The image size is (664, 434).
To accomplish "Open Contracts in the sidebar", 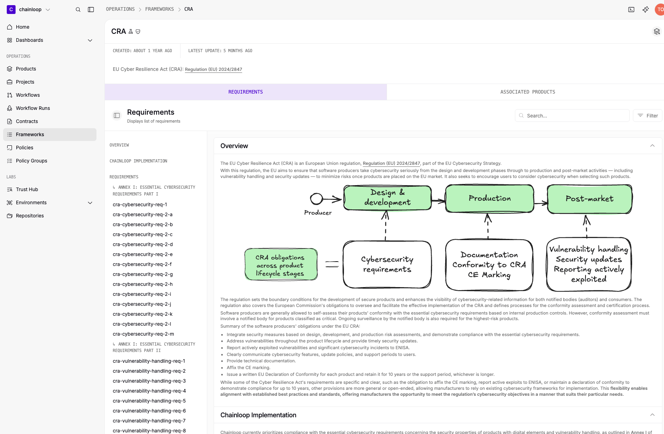I will coord(50,121).
